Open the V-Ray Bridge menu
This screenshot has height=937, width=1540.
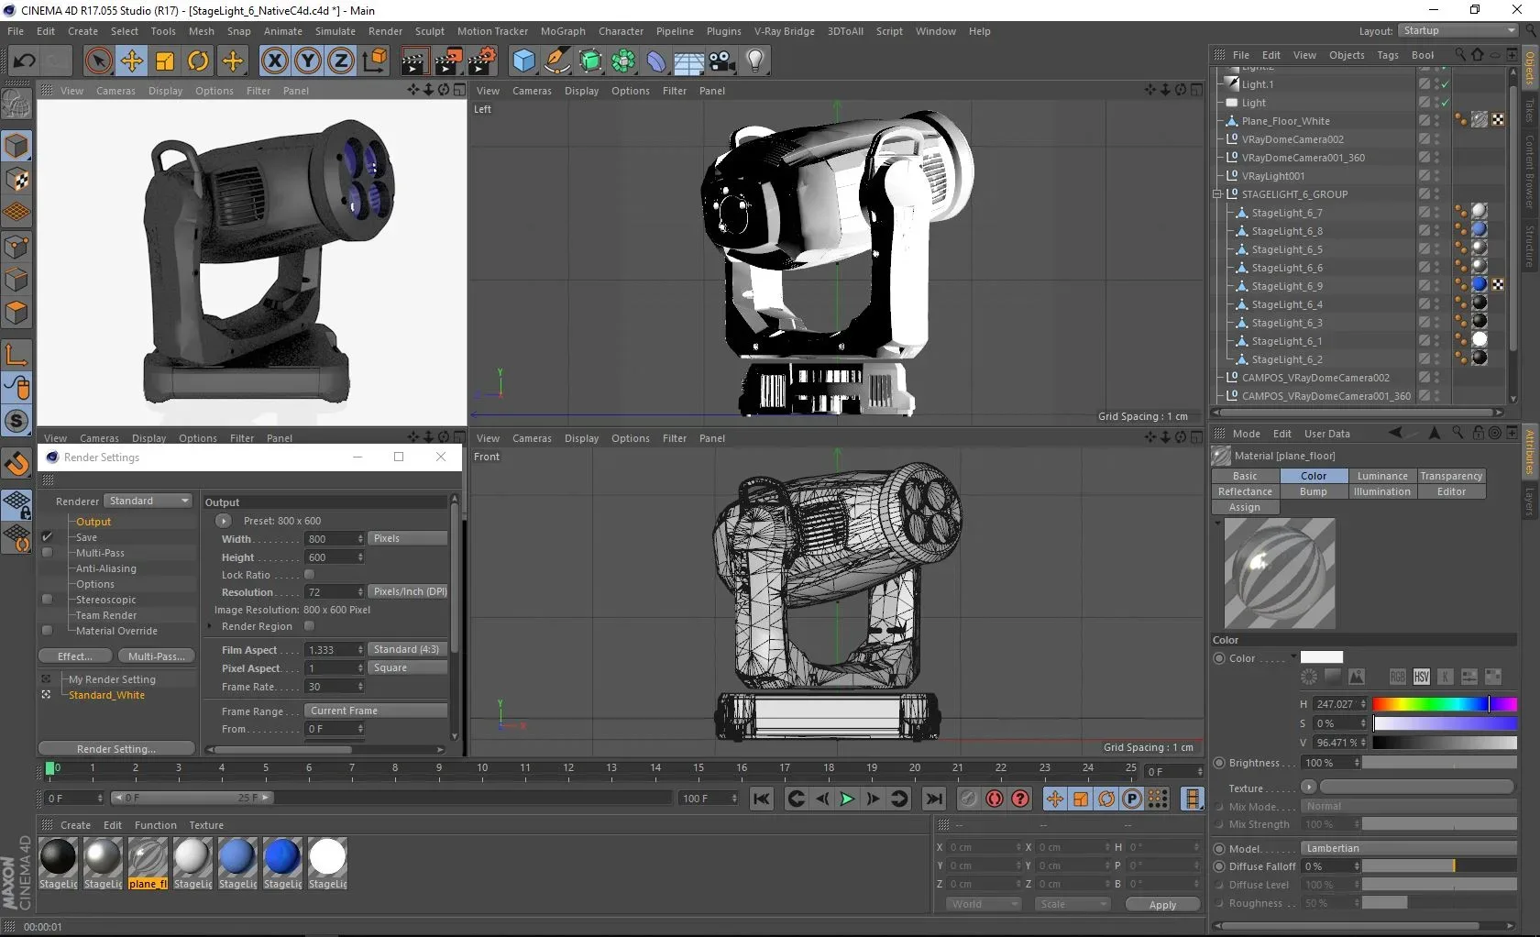785,31
